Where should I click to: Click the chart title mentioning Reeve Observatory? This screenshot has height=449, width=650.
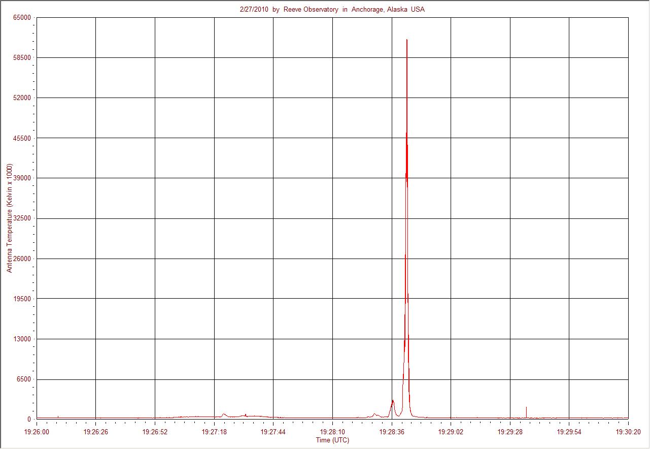332,10
